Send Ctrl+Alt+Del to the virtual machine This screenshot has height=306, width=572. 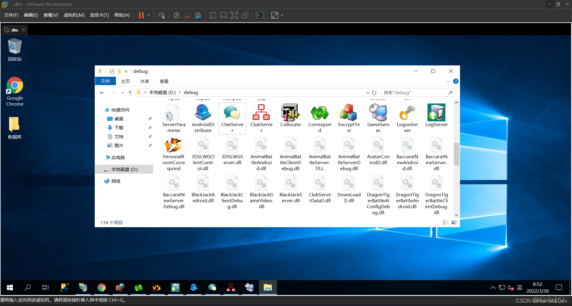161,15
